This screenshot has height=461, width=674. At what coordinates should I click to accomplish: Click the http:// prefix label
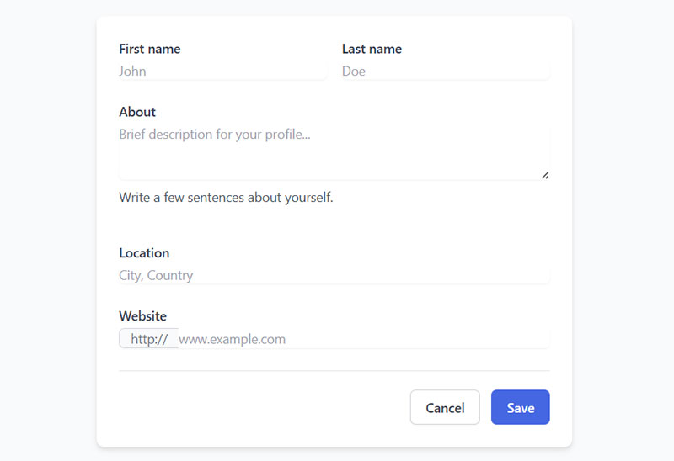149,339
